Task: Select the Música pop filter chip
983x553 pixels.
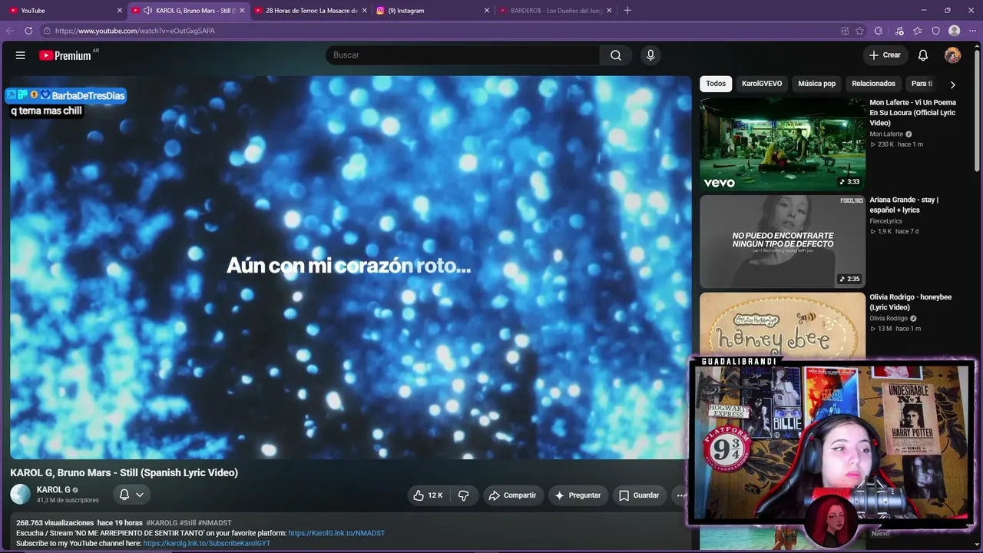Action: point(816,84)
